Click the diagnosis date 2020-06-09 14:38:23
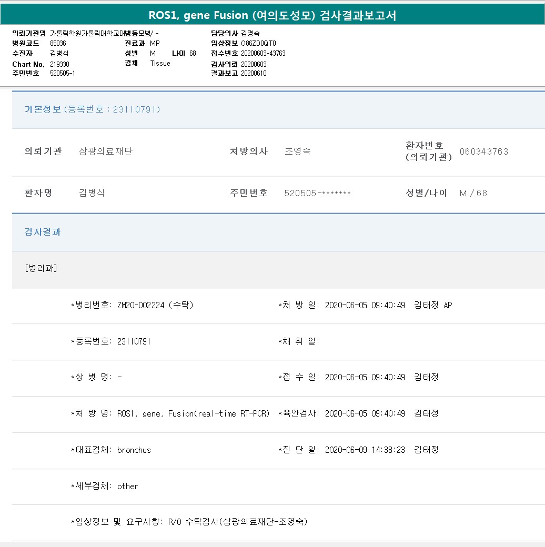Viewport: 545px width, 547px height. pyautogui.click(x=365, y=450)
